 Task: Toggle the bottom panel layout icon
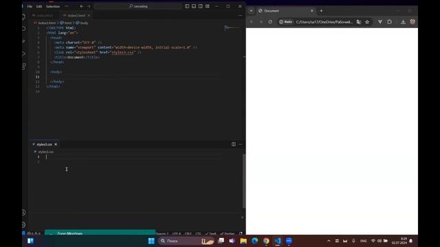pos(194,6)
